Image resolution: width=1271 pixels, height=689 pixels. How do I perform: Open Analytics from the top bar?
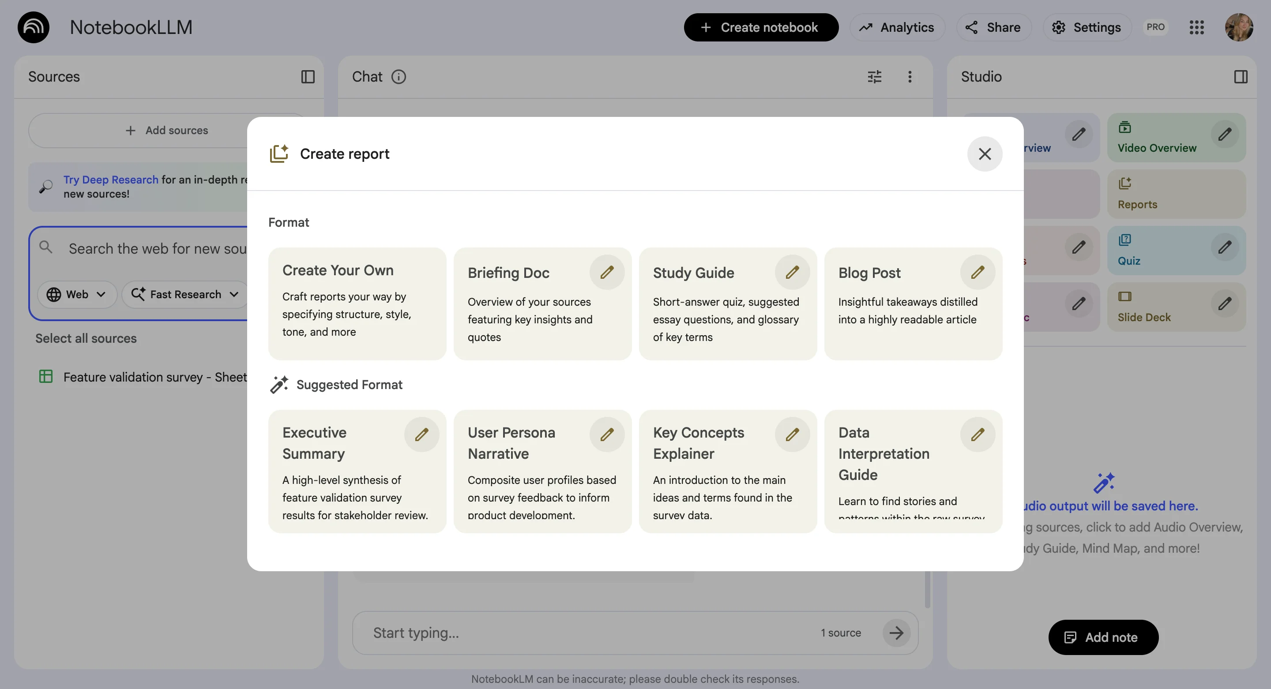897,27
